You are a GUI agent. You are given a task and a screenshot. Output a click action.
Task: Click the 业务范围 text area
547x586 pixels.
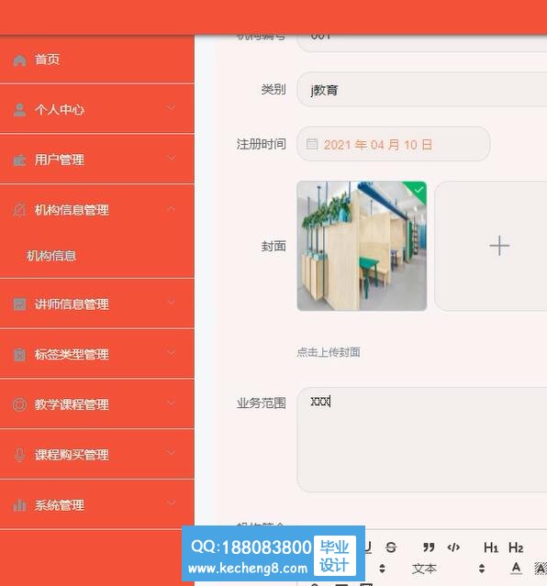pos(421,439)
